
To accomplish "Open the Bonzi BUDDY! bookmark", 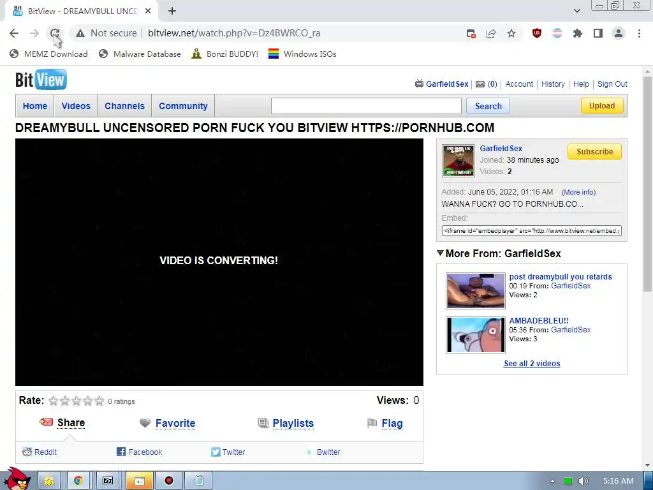I will pyautogui.click(x=225, y=54).
